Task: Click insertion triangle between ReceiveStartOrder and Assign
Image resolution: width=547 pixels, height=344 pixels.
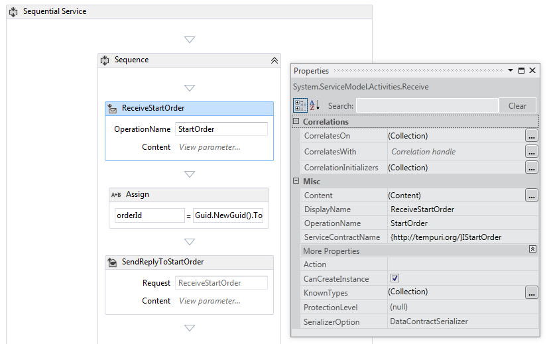Action: click(x=190, y=174)
